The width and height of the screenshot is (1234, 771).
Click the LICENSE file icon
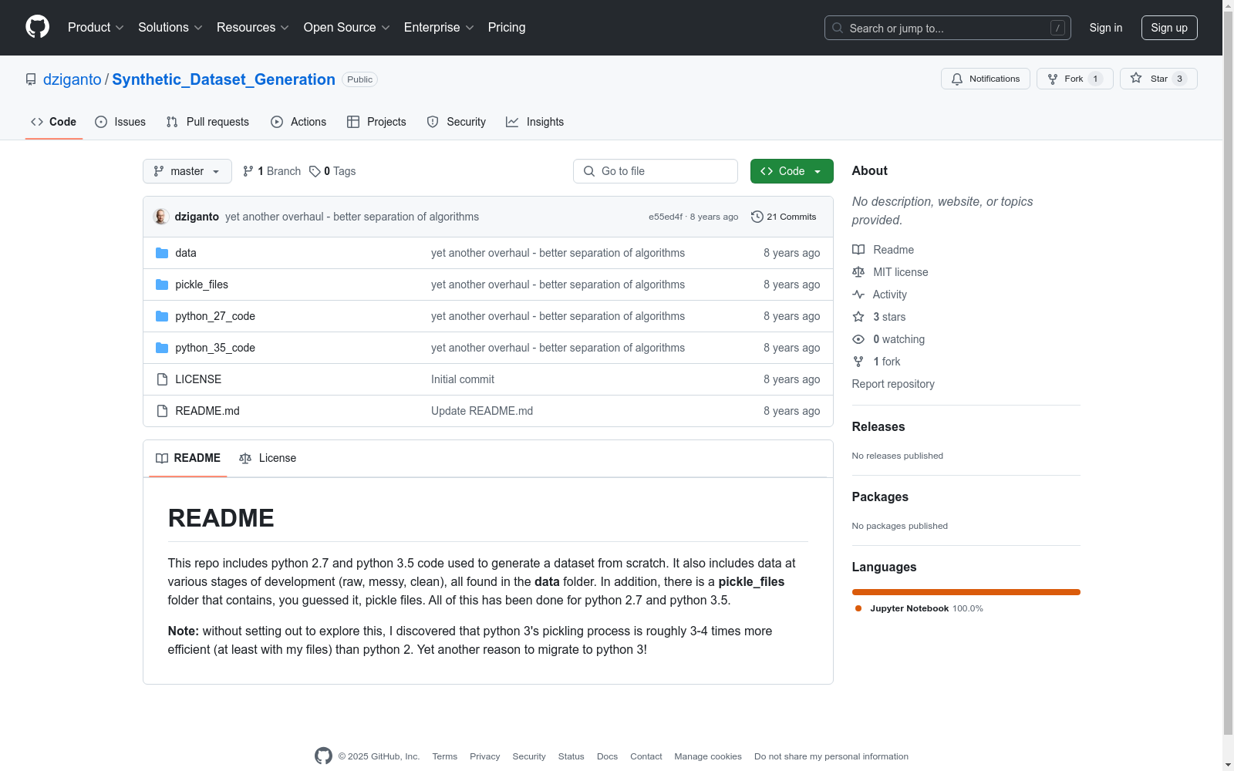[x=162, y=379]
